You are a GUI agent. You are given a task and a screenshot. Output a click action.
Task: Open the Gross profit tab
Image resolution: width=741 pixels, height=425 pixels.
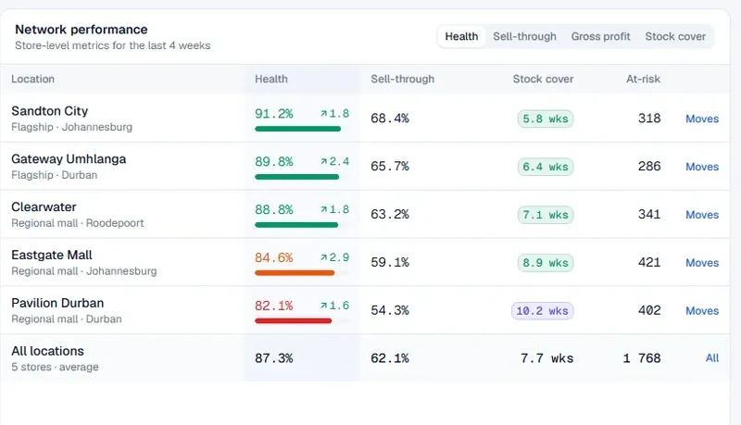click(x=600, y=36)
